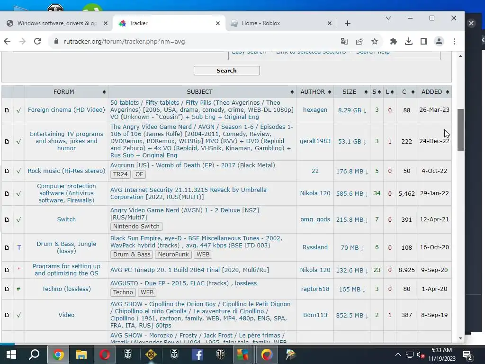Open the Foreign cinema (HD Video) forum
The width and height of the screenshot is (485, 364).
tap(66, 109)
